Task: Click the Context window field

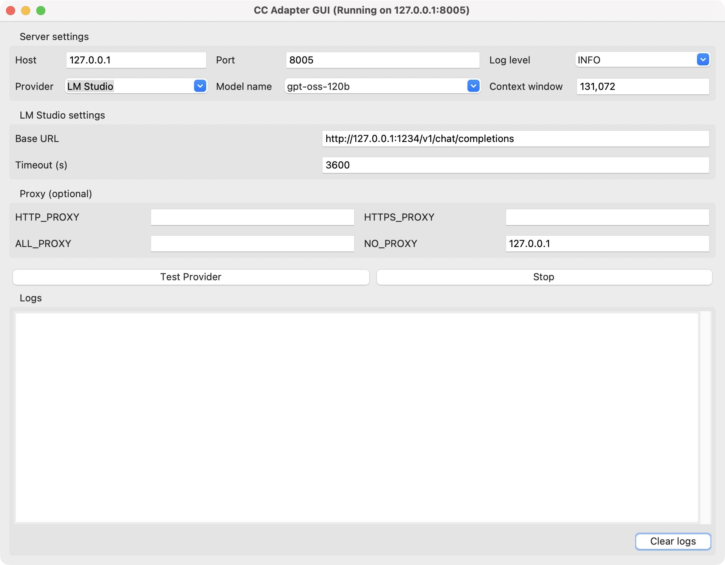Action: [x=642, y=86]
